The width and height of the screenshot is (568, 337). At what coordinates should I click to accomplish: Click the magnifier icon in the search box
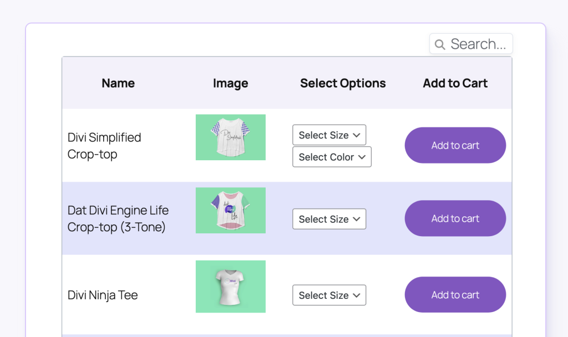440,44
